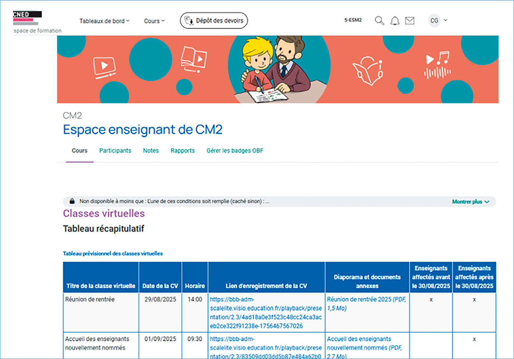Open the Réunion de rentrée recording link

[x=266, y=312]
